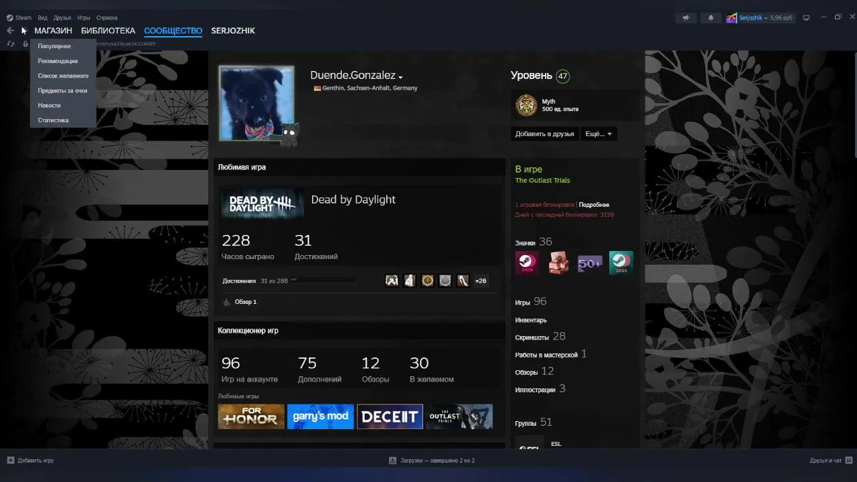The image size is (857, 482).
Task: Open the level 47 circle badge
Action: click(563, 76)
